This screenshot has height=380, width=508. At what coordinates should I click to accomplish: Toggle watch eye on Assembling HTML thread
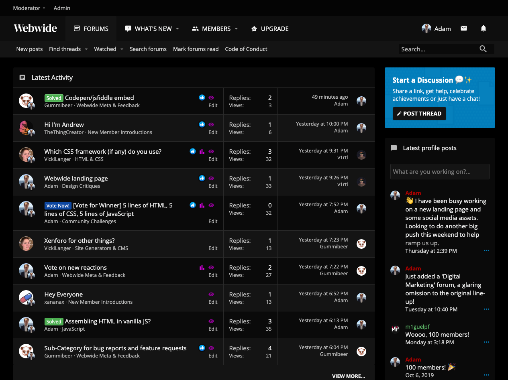(x=211, y=321)
